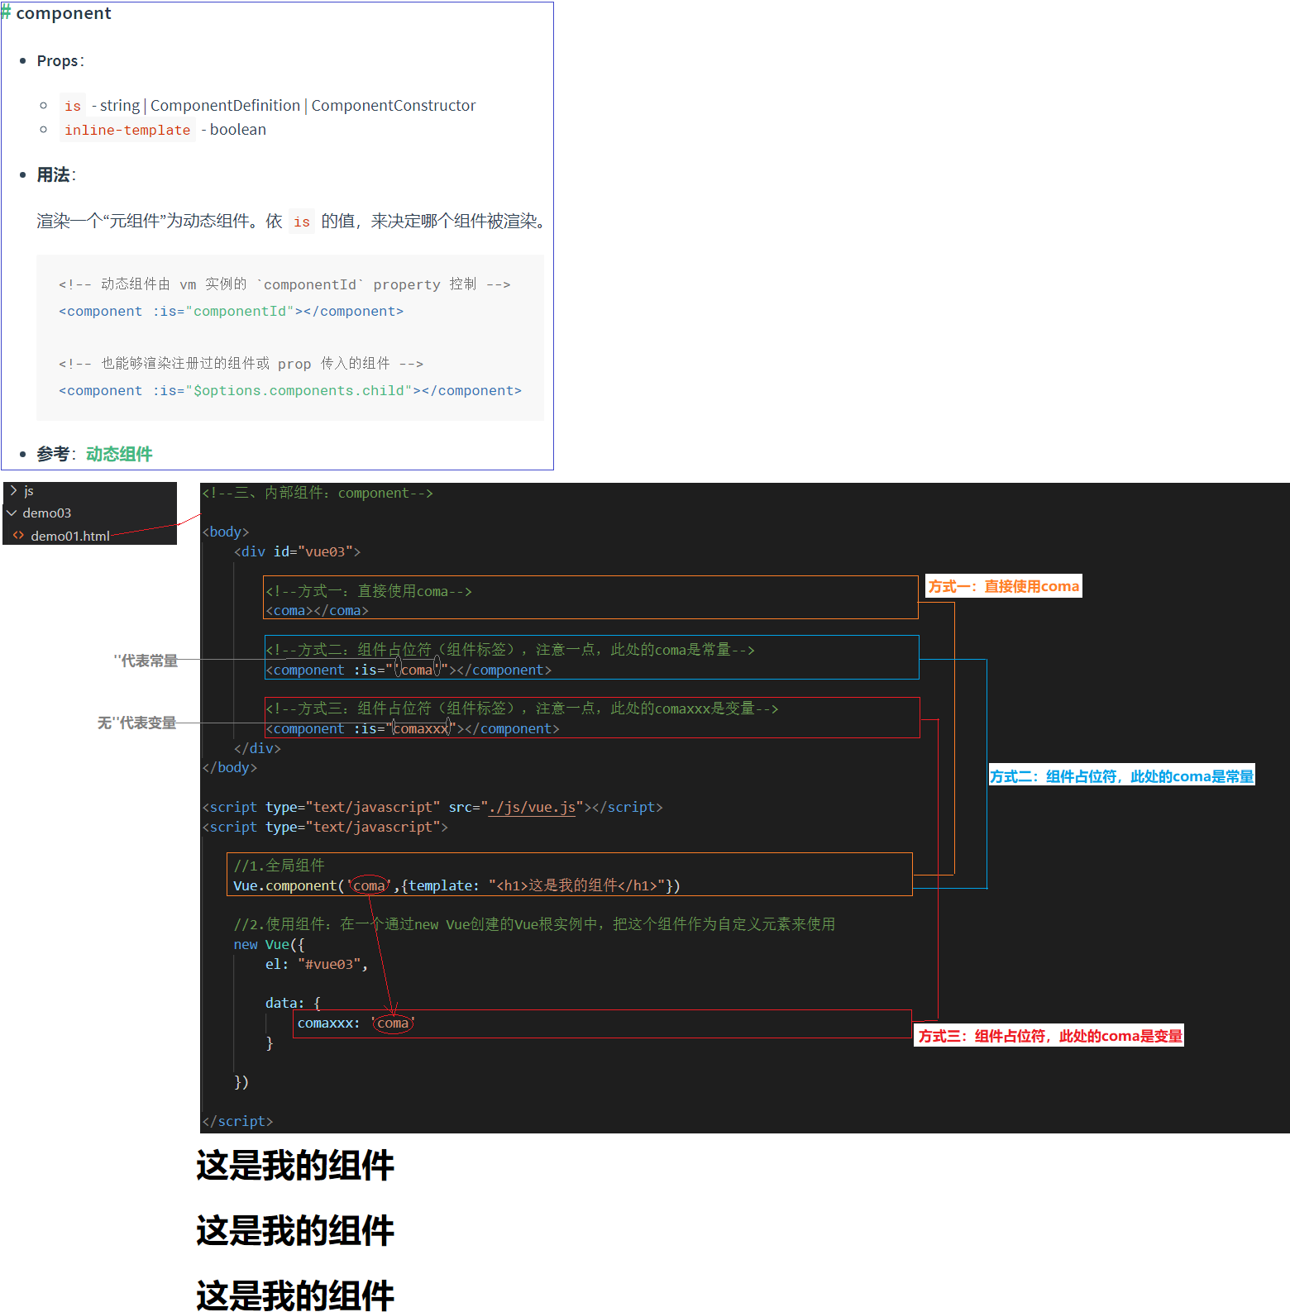Click comaxxx inside the third component tag

pos(420,728)
